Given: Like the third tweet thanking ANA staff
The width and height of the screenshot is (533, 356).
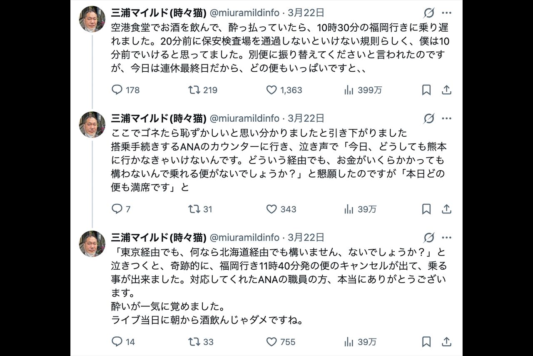Looking at the screenshot, I should pos(271,342).
